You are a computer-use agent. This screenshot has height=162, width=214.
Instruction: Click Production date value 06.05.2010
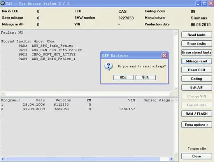tap(201, 24)
